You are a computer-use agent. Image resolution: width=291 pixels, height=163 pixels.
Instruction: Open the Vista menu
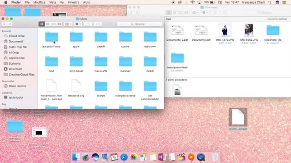(x=53, y=2)
